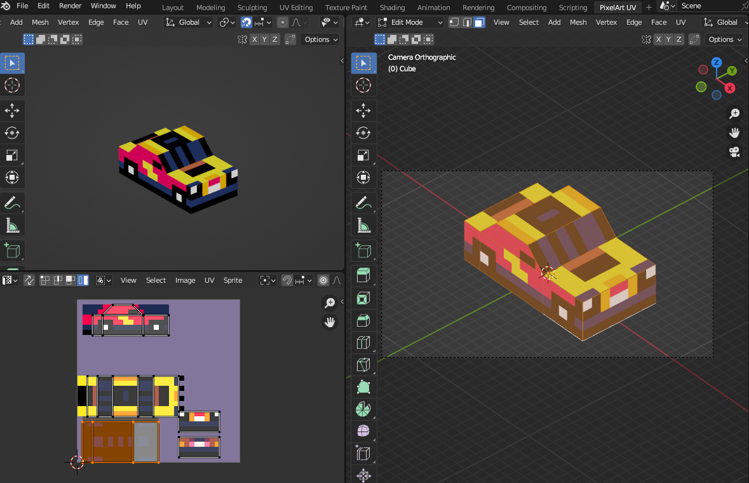Pick the Bevel tool in right toolbar
This screenshot has height=483, width=749.
(x=363, y=320)
